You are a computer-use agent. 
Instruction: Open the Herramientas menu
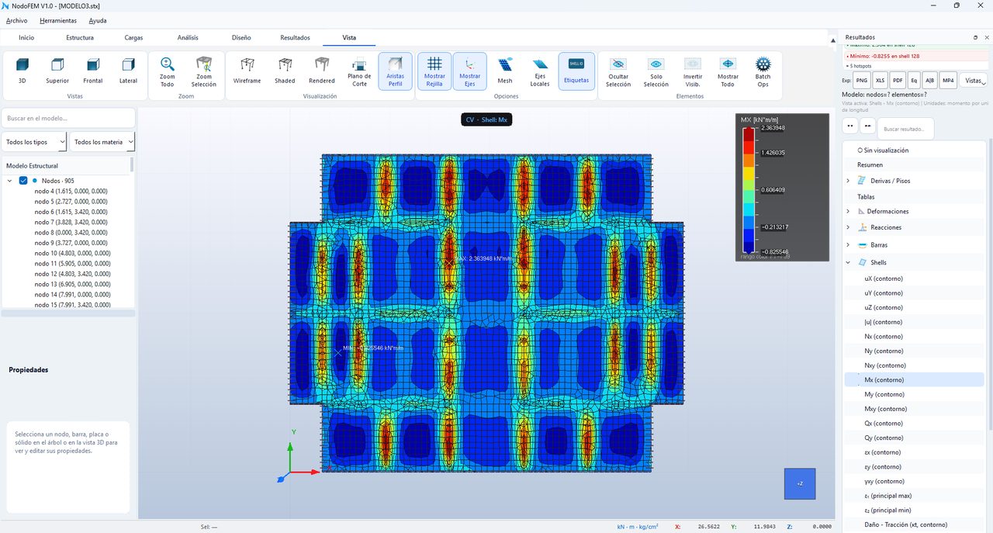pos(58,21)
